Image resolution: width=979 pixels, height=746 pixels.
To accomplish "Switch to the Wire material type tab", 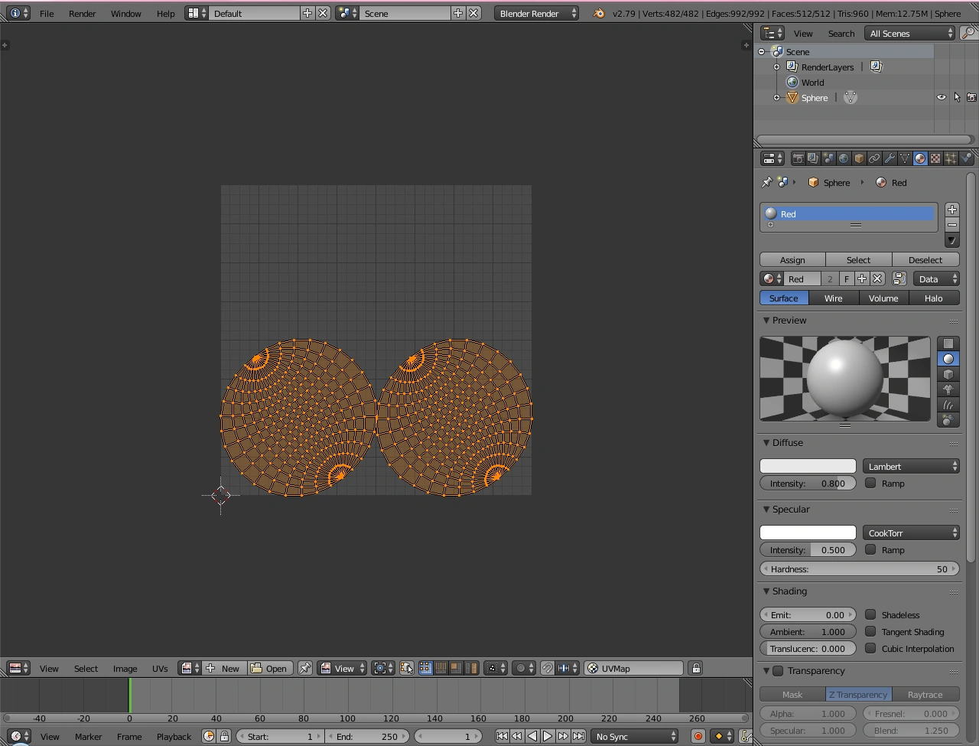I will 833,298.
